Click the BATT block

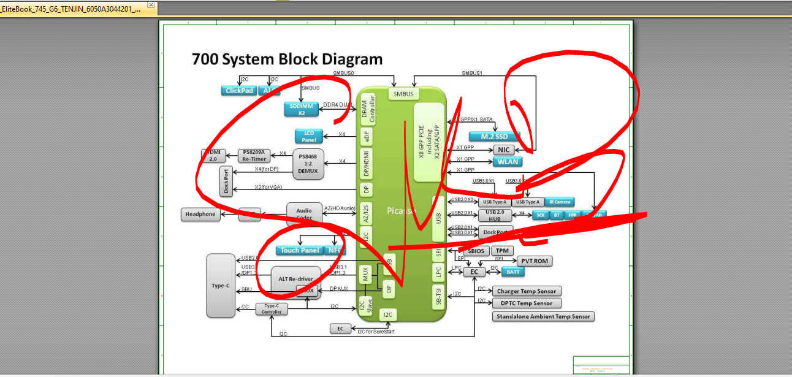click(513, 272)
